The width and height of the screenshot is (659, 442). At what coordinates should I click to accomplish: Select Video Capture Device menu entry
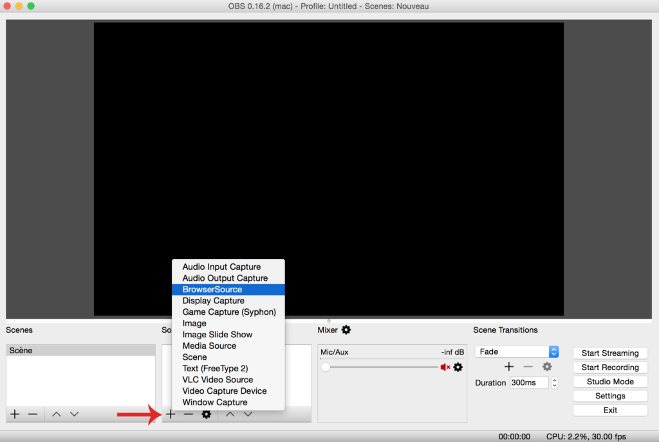tap(224, 391)
